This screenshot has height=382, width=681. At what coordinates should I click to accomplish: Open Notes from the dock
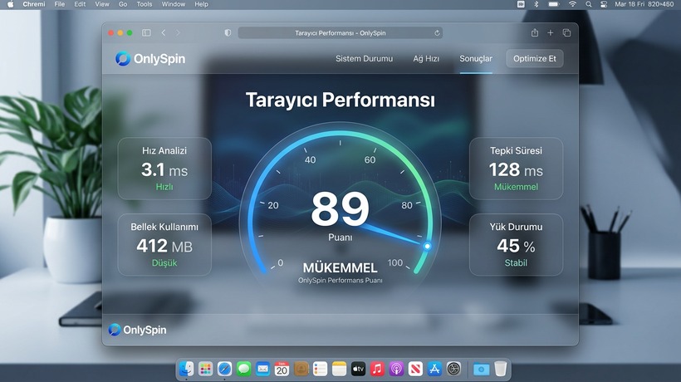(339, 369)
